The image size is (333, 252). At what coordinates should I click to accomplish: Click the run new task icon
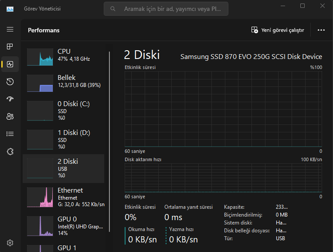(x=255, y=30)
